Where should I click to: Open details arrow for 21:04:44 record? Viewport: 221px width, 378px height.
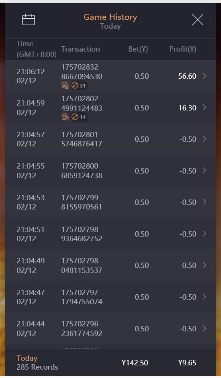click(x=204, y=328)
